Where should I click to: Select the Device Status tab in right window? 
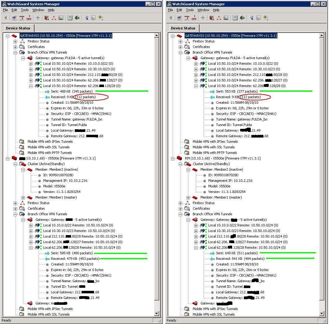[183, 28]
